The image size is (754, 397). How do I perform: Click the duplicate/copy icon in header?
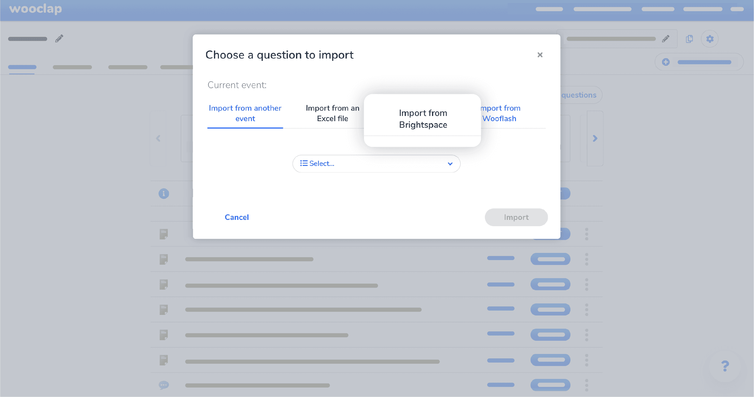point(689,38)
